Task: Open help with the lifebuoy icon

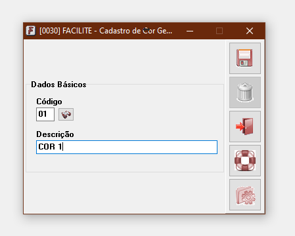Action: (245, 161)
